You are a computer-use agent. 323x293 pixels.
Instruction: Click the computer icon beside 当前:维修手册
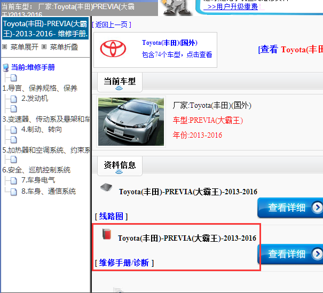6,68
